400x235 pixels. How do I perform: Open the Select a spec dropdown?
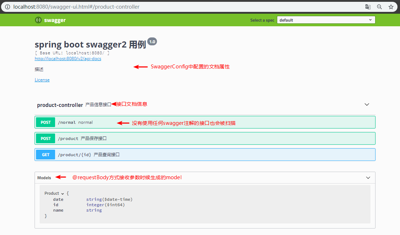tap(326, 20)
